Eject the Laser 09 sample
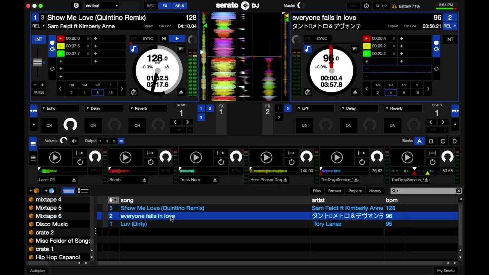Viewport: 489px width, 275px height. (x=74, y=180)
